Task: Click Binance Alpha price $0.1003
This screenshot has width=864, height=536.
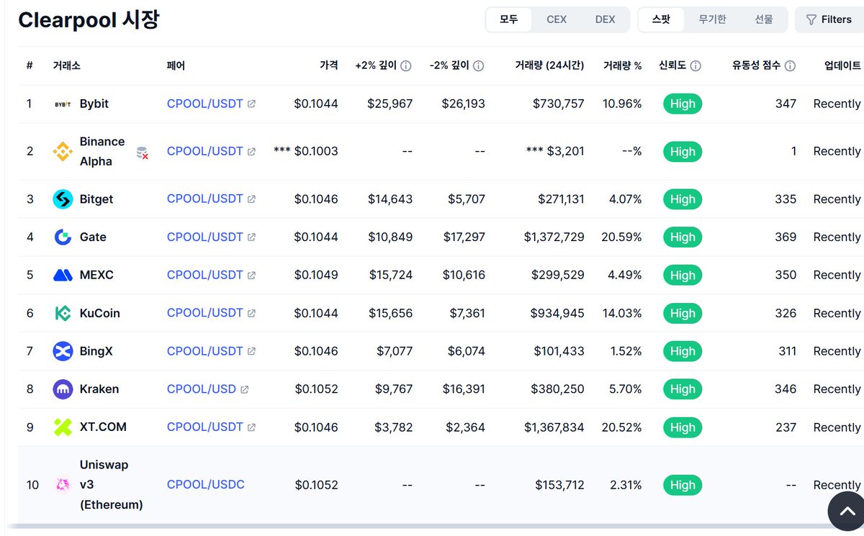Action: click(316, 152)
